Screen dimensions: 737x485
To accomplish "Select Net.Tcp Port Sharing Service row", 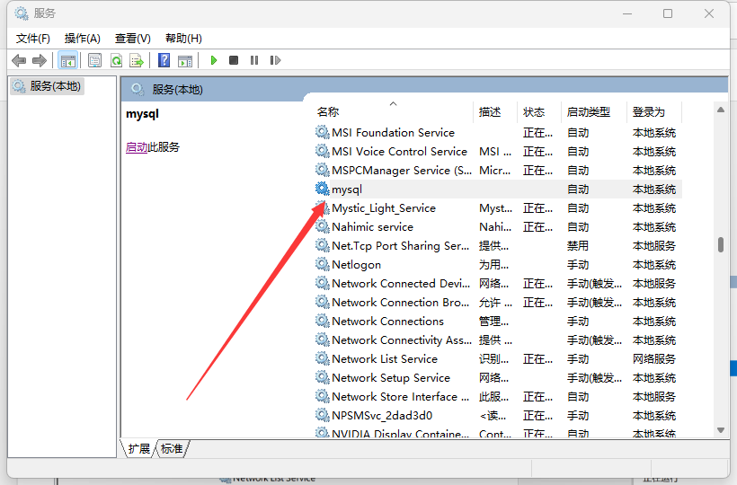I will [x=497, y=245].
